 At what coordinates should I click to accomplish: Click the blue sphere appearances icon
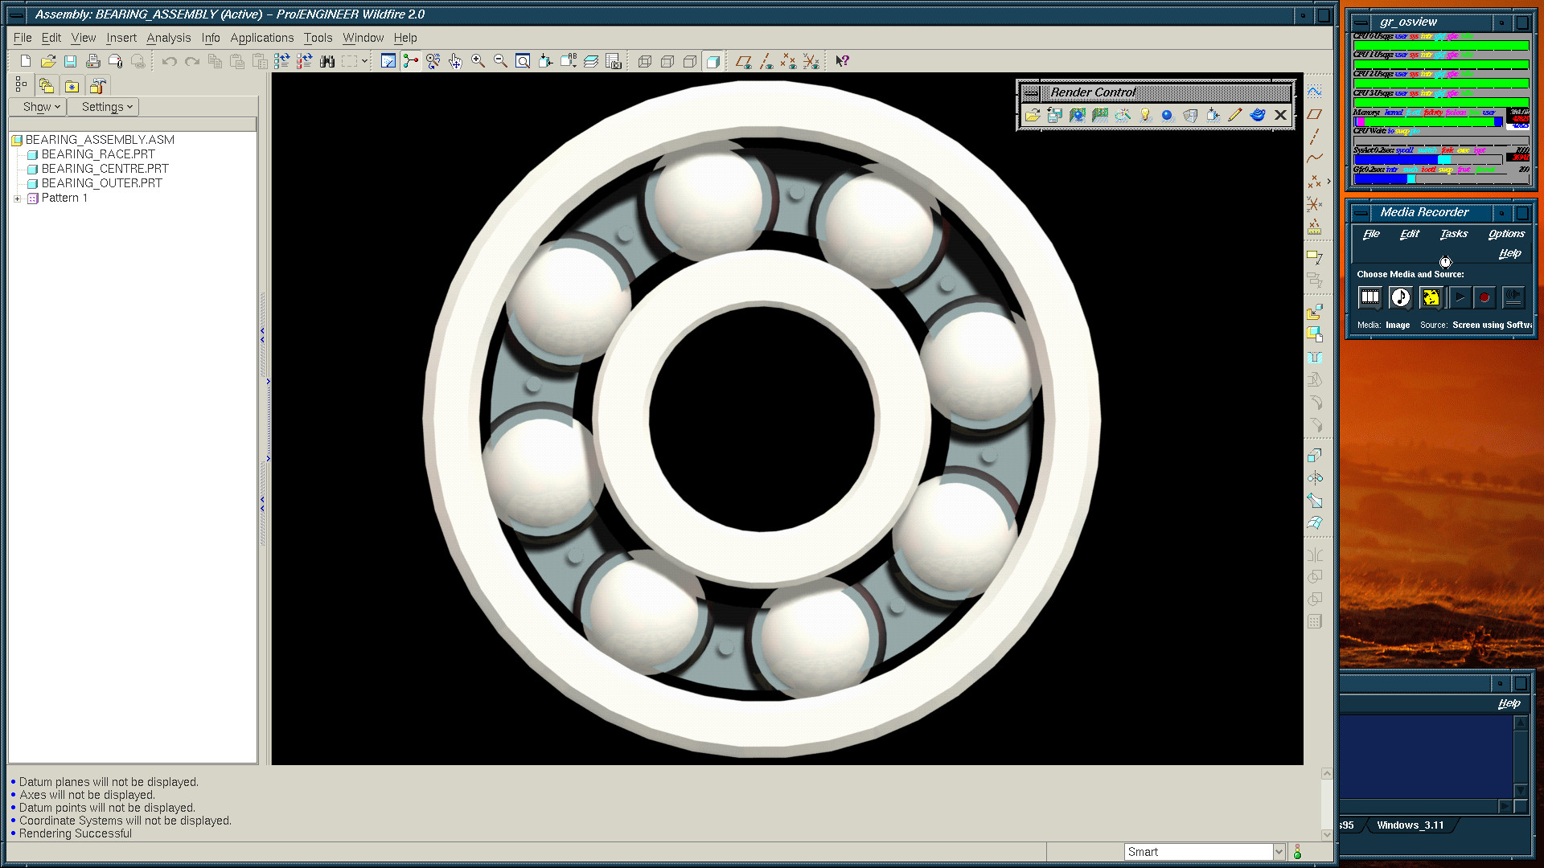1168,115
